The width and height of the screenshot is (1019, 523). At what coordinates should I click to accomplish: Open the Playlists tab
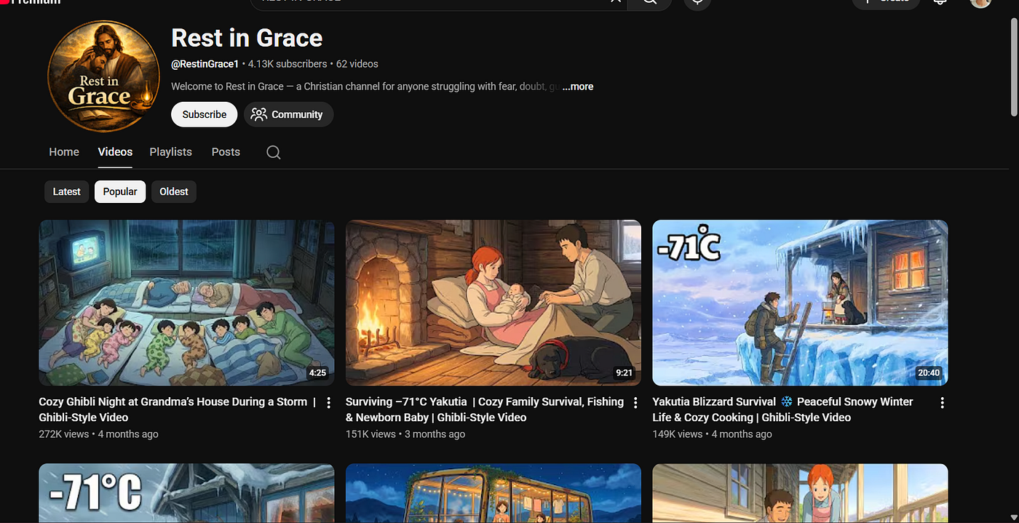170,152
